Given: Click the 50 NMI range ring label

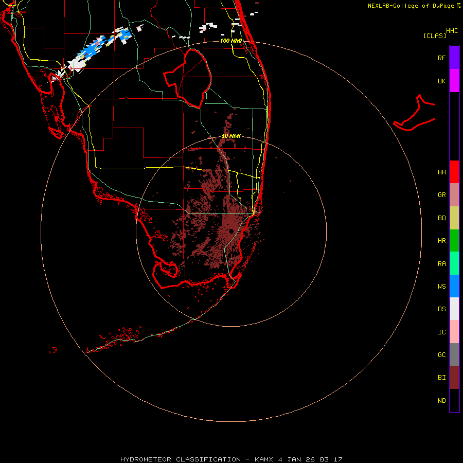Looking at the screenshot, I should 231,136.
